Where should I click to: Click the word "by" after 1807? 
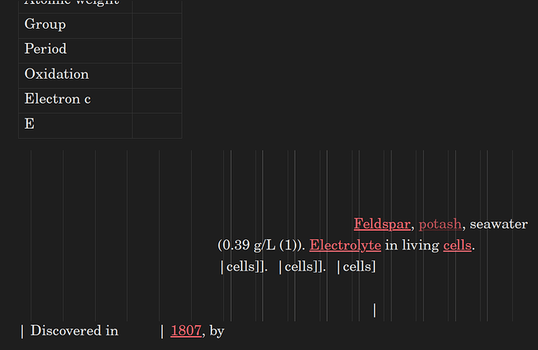click(217, 331)
